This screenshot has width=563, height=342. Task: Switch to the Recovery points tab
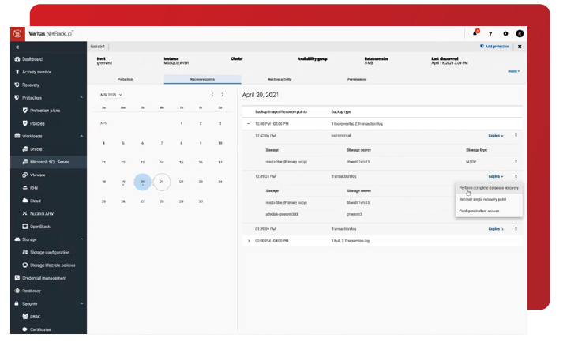pyautogui.click(x=202, y=79)
